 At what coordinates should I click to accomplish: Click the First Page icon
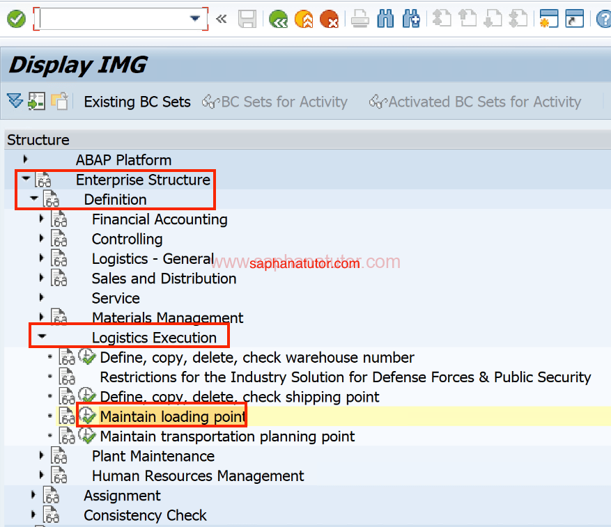click(x=442, y=19)
